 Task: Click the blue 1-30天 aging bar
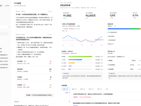point(75,60)
